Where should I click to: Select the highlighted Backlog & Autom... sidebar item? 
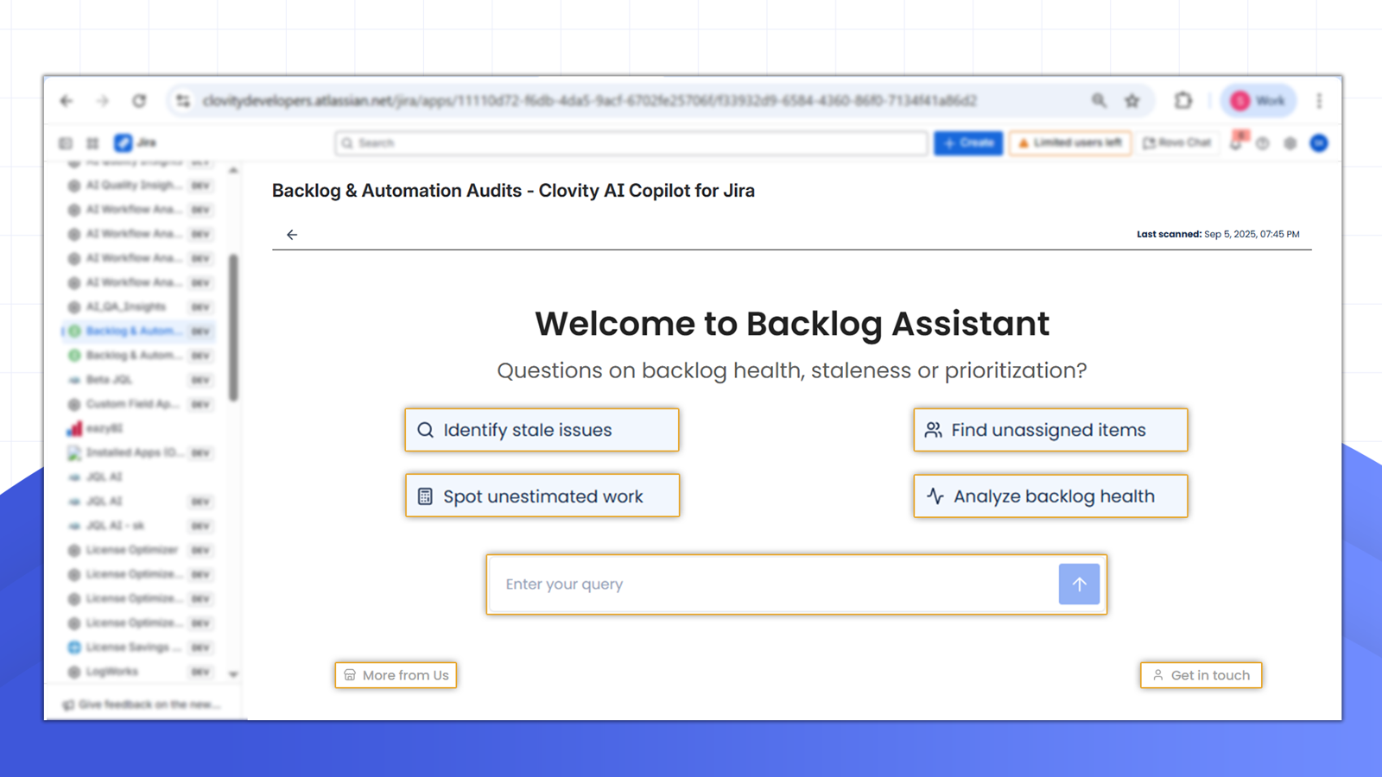139,331
